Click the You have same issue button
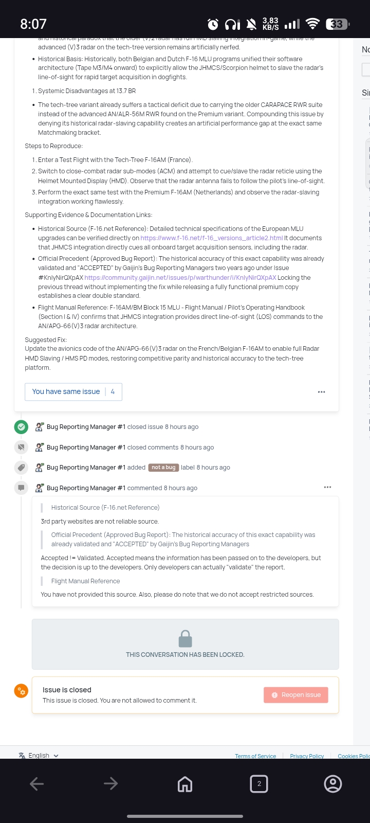 [x=73, y=391]
